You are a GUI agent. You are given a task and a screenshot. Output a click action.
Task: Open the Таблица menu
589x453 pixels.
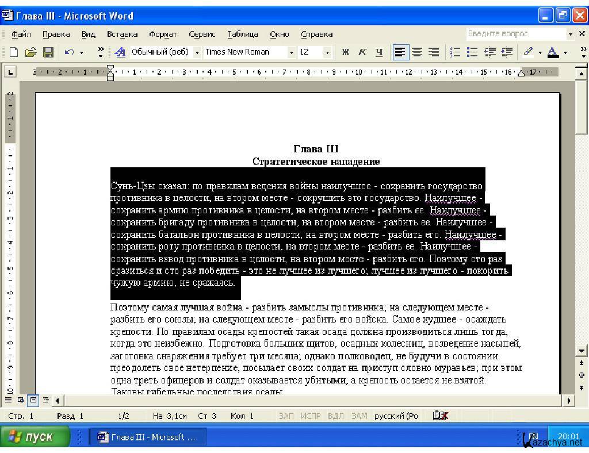point(242,34)
